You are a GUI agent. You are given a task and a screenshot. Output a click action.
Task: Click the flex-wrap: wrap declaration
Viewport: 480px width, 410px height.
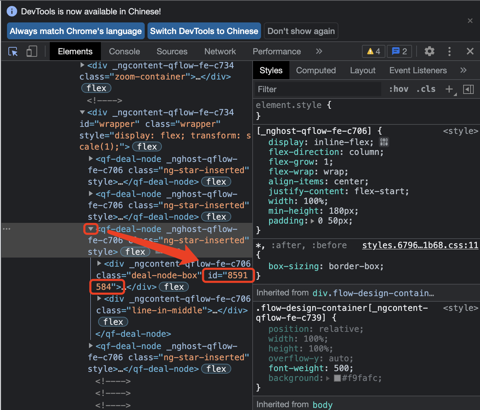(308, 172)
